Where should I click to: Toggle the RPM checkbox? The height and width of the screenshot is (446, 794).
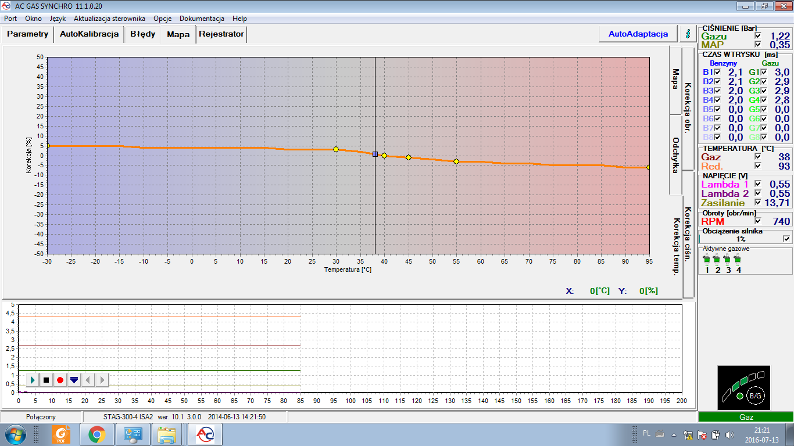point(757,221)
